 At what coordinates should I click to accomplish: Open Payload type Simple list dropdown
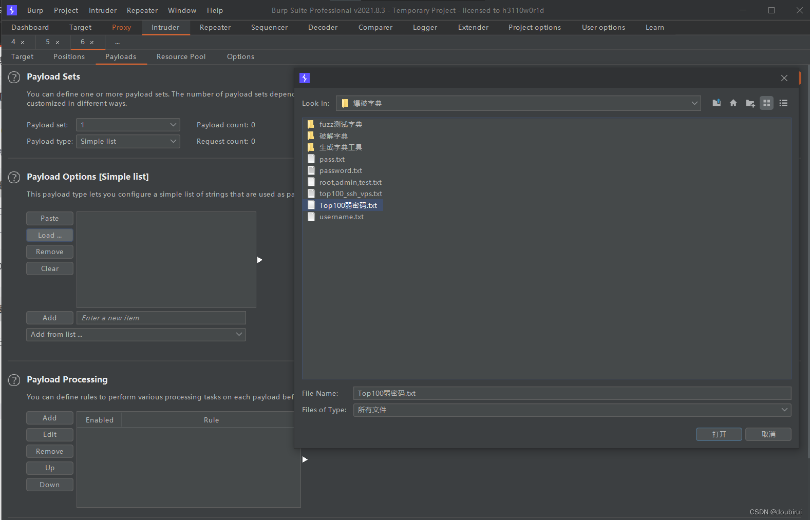click(128, 141)
